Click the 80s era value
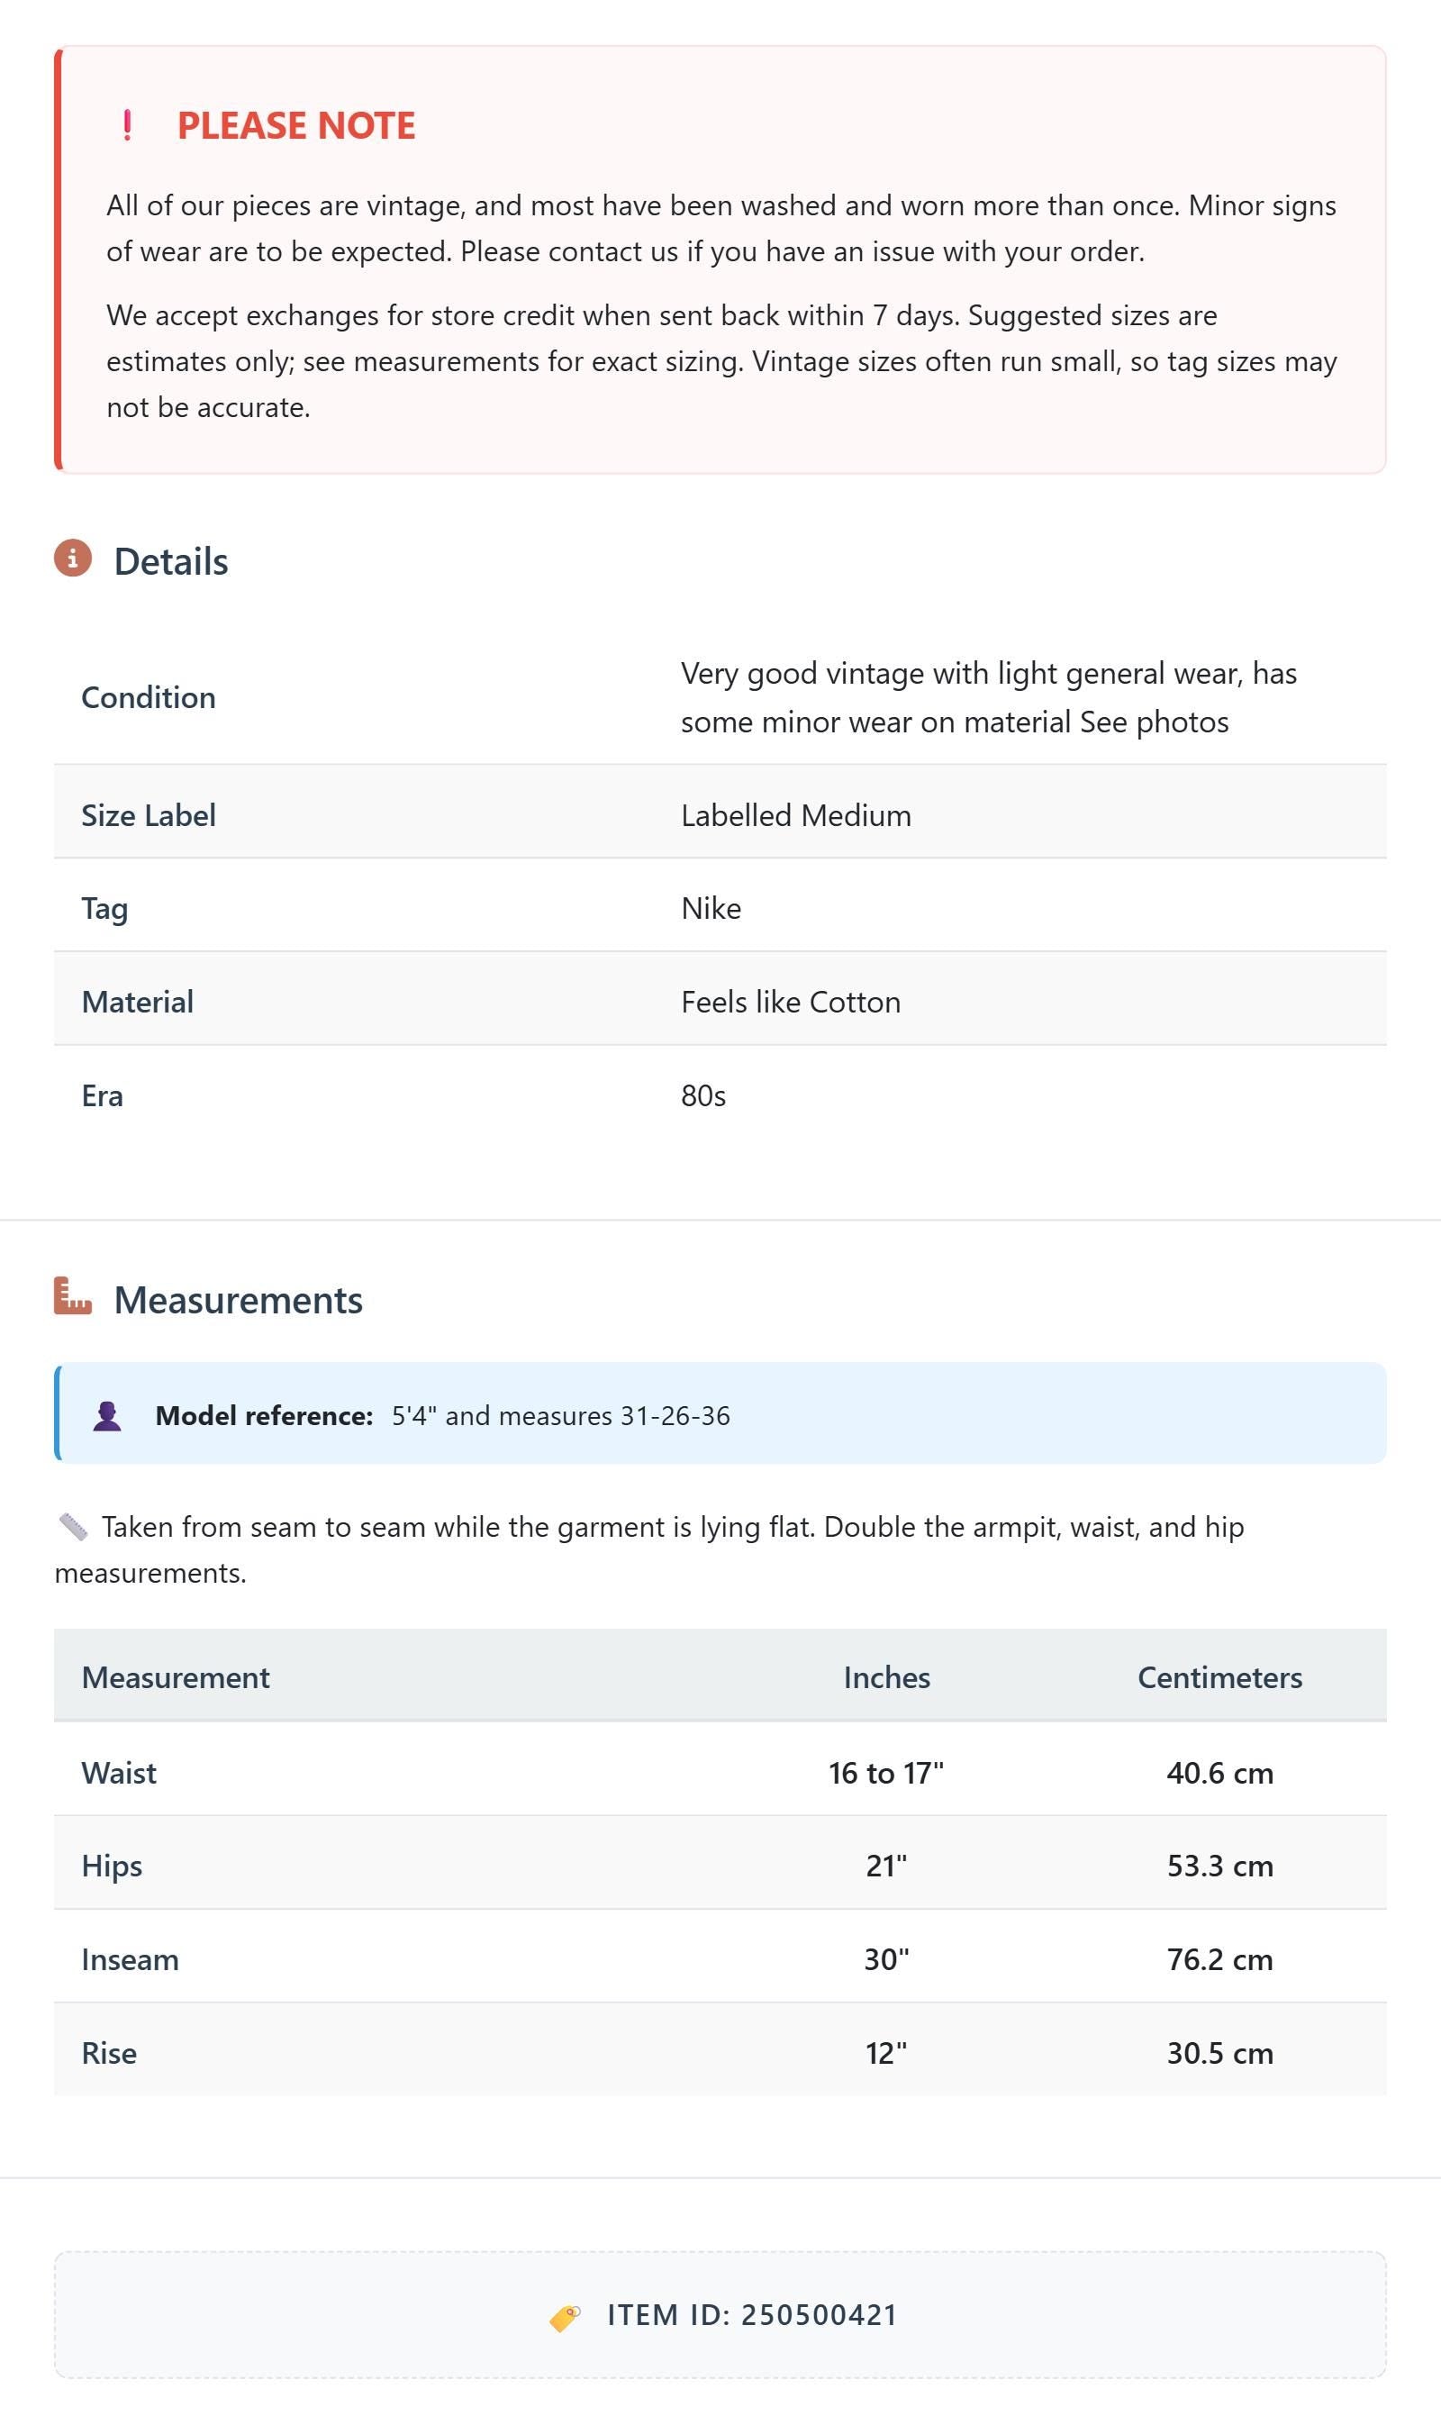Screen dimensions: 1441x2425 coord(703,1095)
